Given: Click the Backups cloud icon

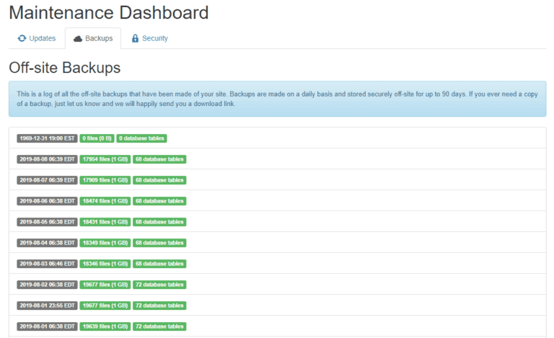Looking at the screenshot, I should [78, 38].
